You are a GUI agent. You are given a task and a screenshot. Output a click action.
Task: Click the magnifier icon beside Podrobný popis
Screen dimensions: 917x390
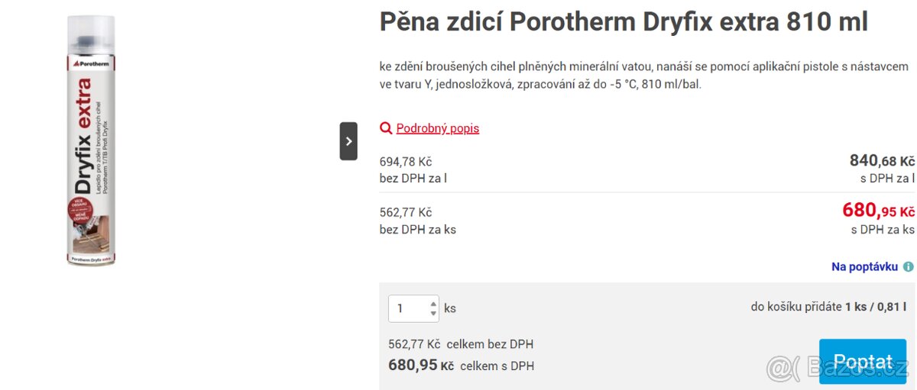tap(386, 128)
